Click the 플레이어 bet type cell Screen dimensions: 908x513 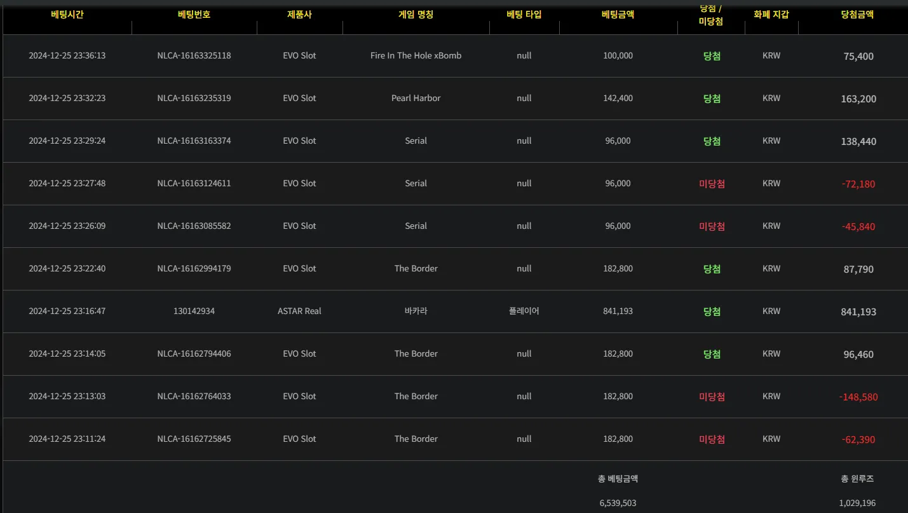point(524,311)
